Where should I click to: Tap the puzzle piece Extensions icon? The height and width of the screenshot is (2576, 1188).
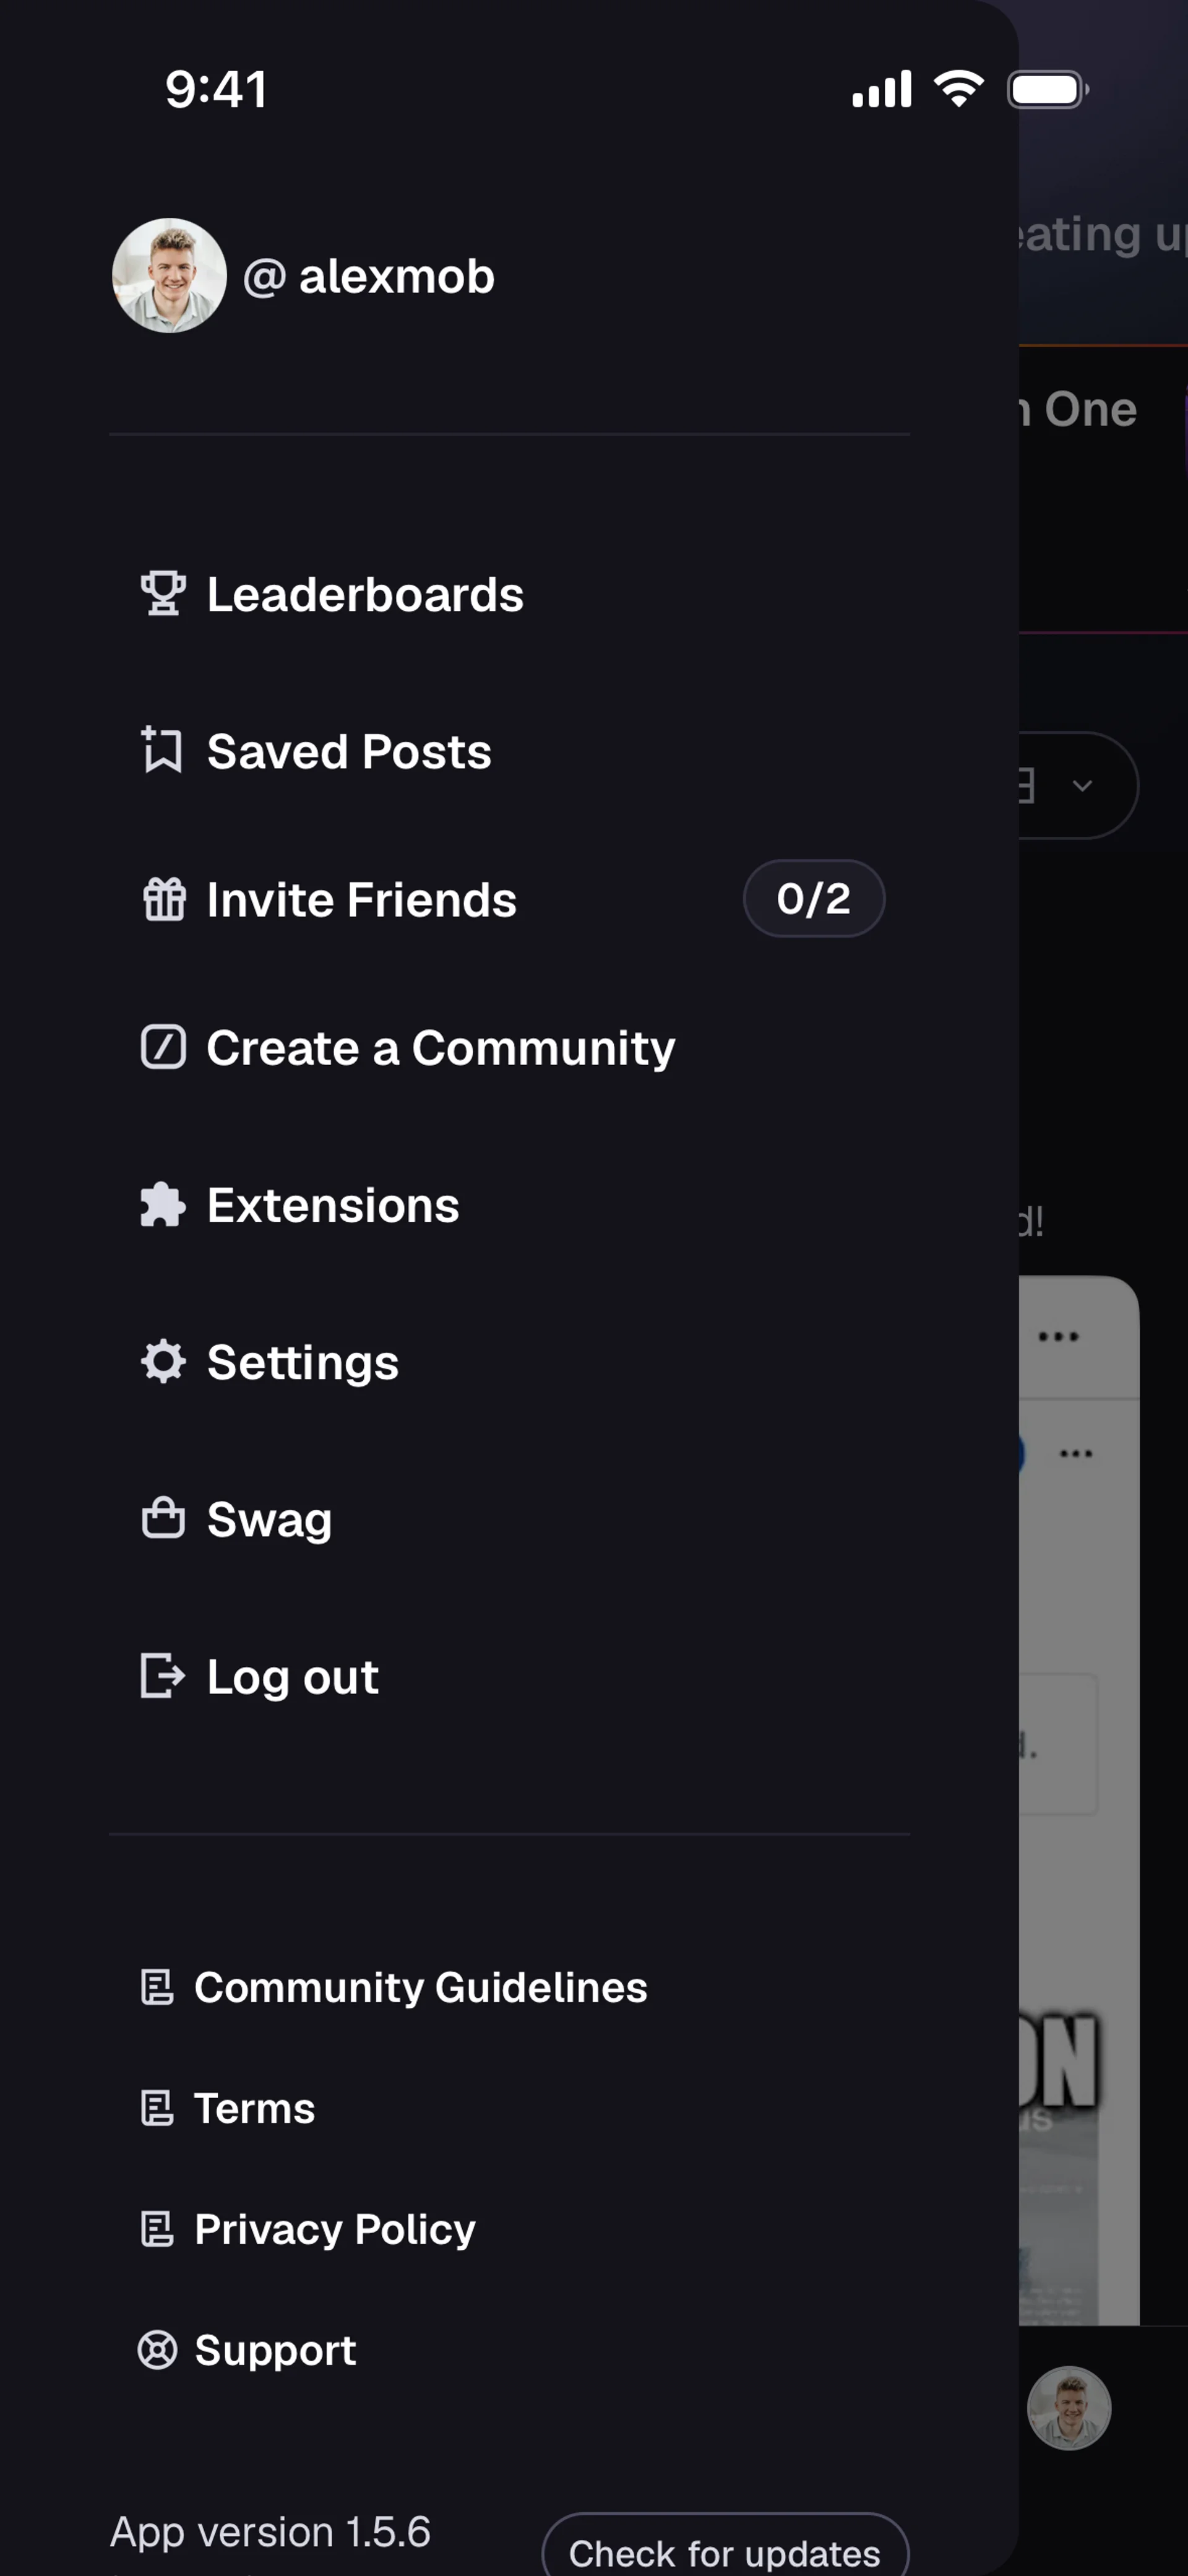click(x=162, y=1205)
